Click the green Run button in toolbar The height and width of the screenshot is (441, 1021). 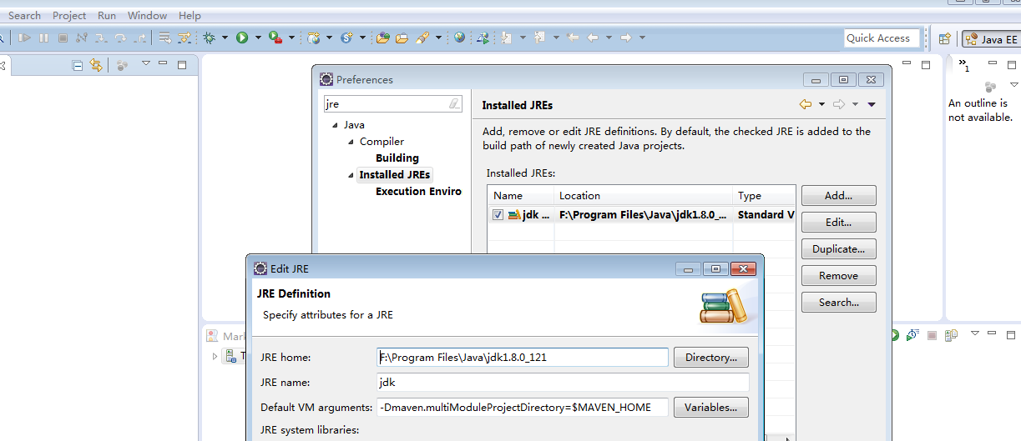click(242, 38)
